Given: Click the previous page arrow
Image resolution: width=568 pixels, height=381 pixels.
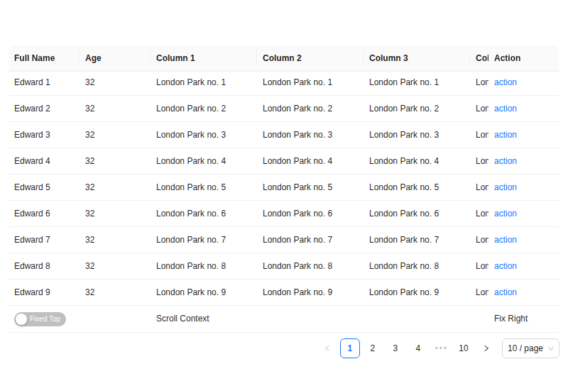Looking at the screenshot, I should click(327, 348).
